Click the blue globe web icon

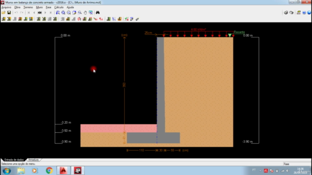tap(309, 13)
